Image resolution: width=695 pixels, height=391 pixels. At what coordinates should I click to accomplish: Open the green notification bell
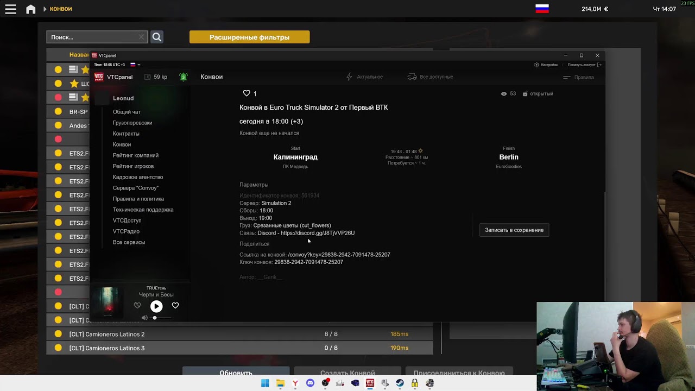coord(184,77)
